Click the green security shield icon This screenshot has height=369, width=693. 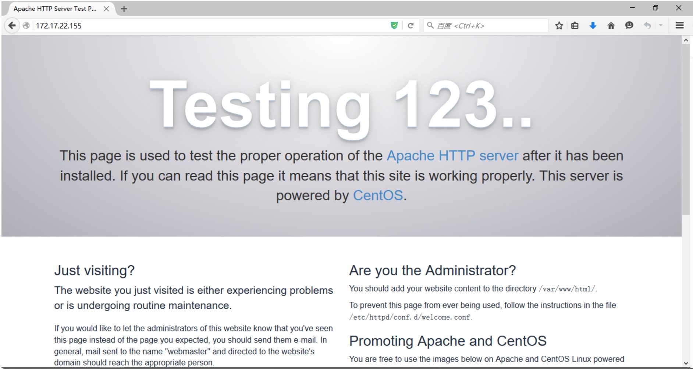[394, 25]
